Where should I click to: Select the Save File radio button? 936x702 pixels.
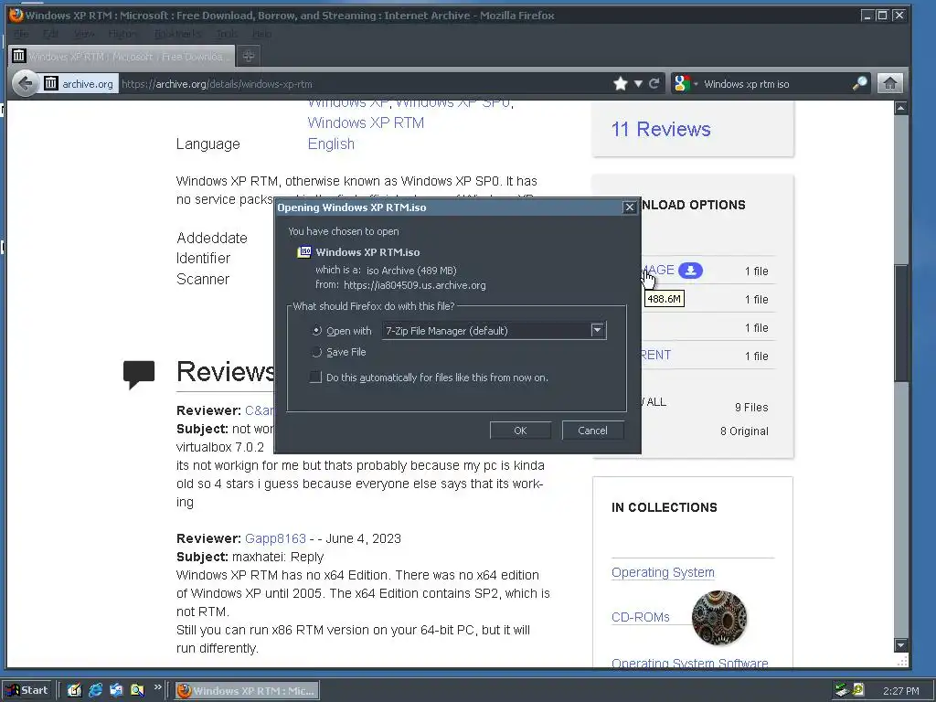[317, 352]
